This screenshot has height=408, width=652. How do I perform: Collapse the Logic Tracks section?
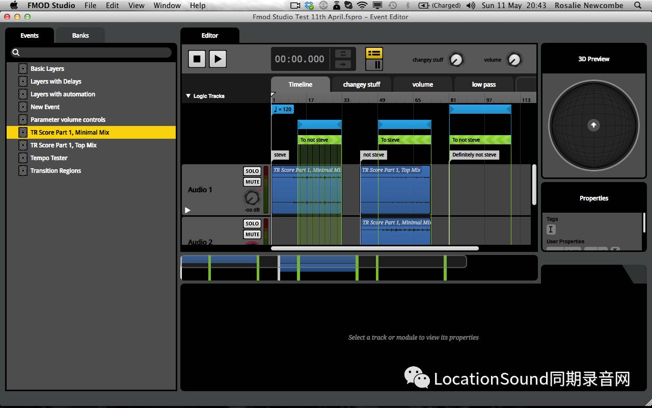coord(188,96)
